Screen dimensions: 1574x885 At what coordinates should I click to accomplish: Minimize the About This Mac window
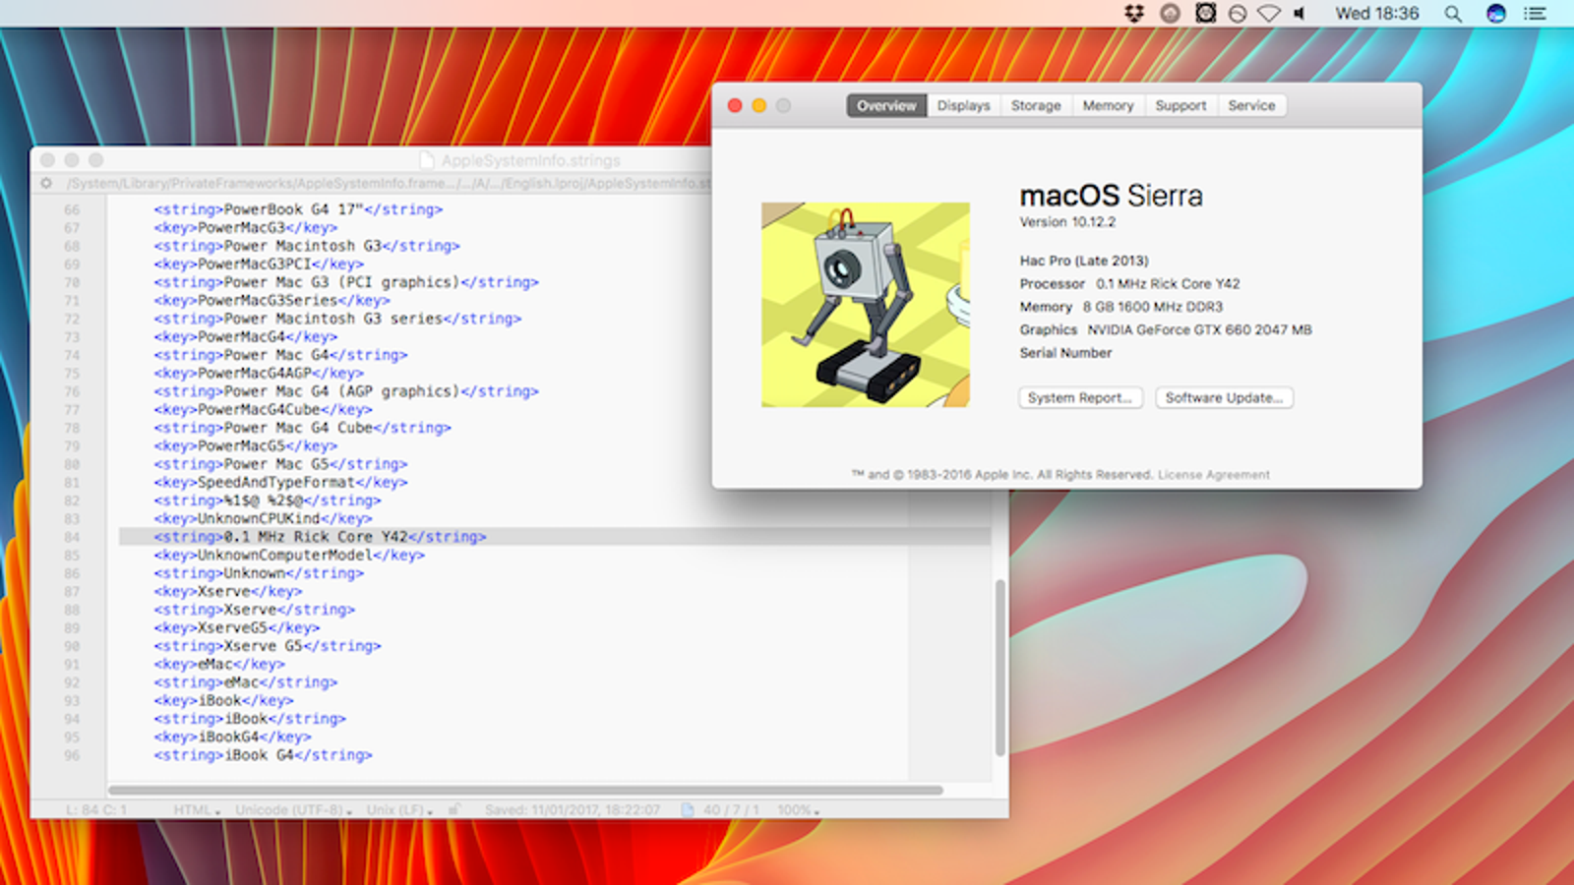759,105
